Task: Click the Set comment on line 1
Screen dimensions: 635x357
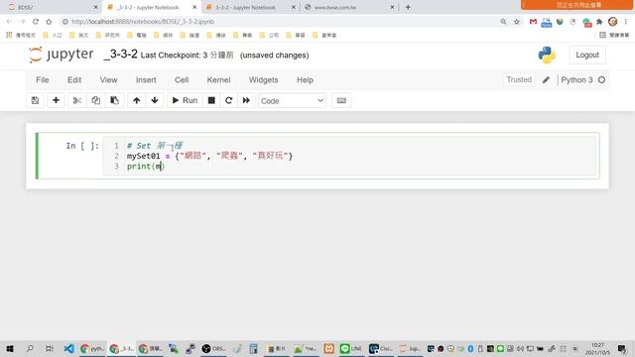Action: click(155, 146)
